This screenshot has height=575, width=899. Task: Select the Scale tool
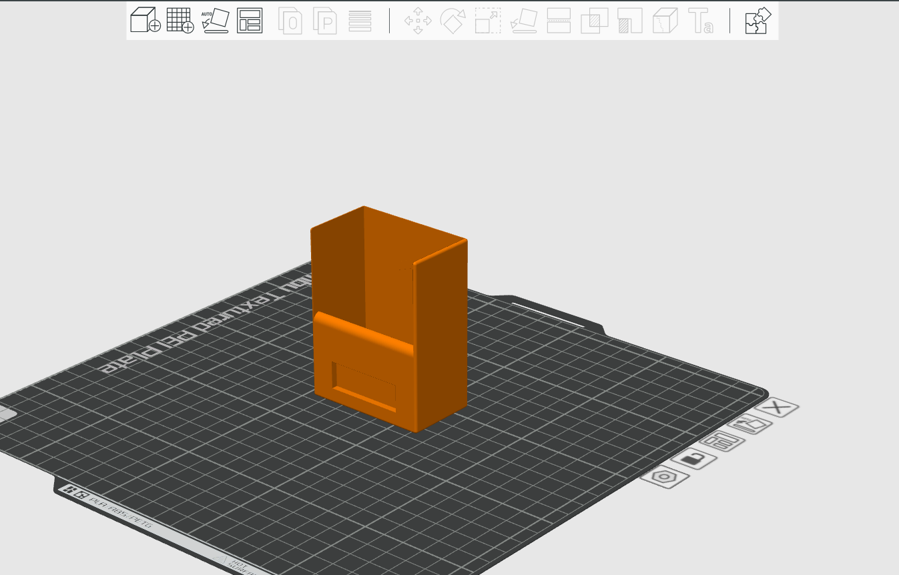click(x=487, y=20)
